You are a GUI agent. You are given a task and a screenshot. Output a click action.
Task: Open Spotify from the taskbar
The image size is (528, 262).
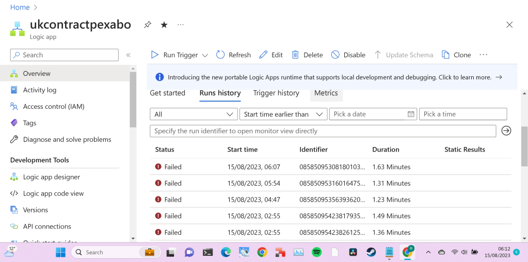point(316,252)
